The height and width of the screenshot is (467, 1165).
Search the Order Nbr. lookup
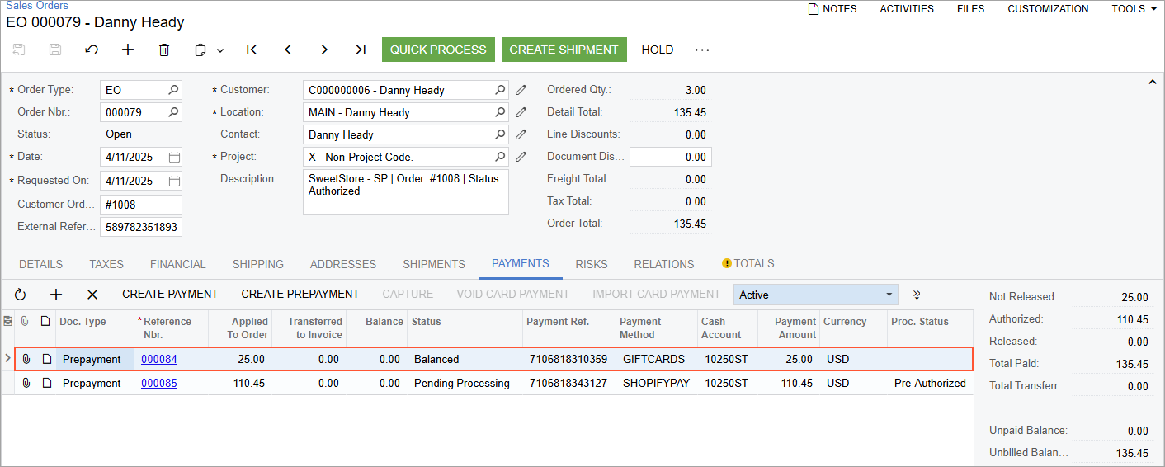(173, 112)
